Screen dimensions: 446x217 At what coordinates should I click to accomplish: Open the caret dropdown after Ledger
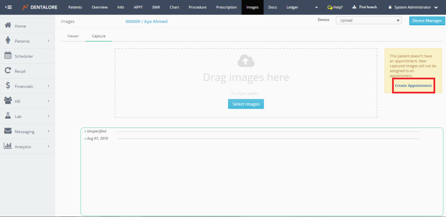317,7
